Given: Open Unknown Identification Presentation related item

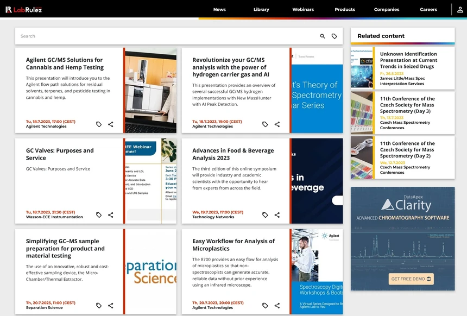Looking at the screenshot, I should click(408, 60).
